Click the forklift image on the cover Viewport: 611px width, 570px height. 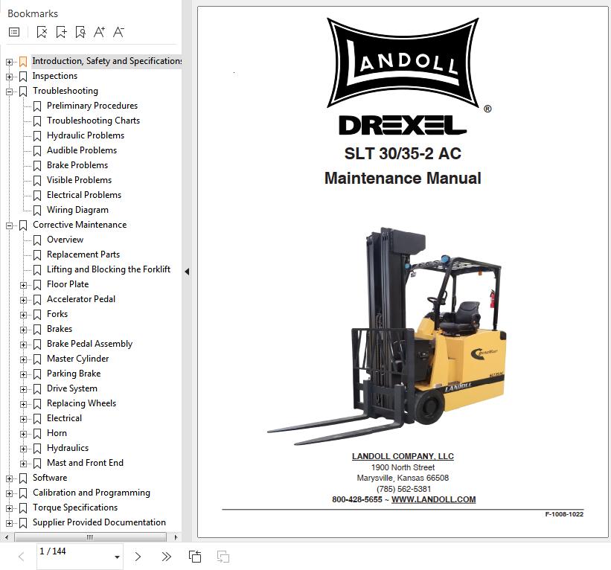click(x=386, y=336)
